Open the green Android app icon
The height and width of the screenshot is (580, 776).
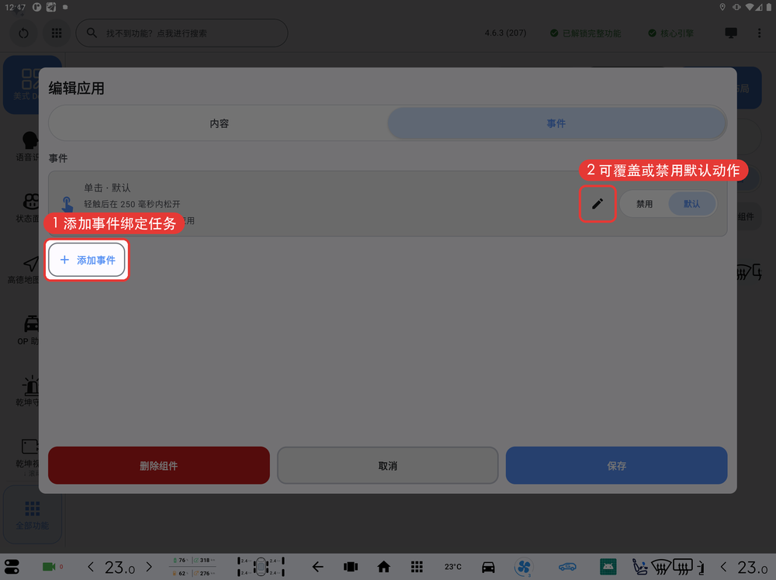(608, 567)
